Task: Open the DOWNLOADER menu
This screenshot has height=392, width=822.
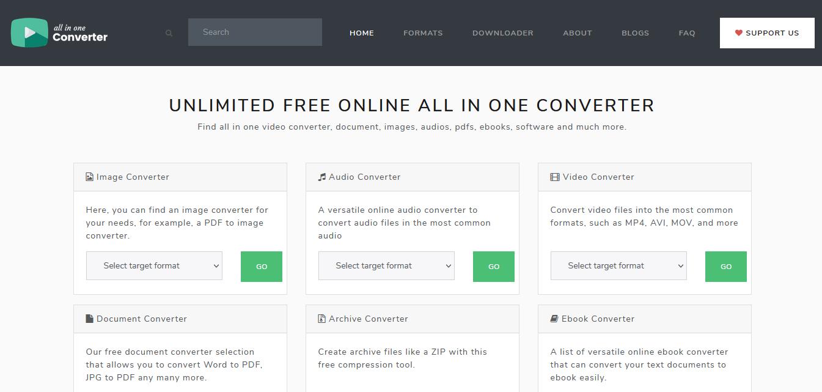Action: (503, 33)
